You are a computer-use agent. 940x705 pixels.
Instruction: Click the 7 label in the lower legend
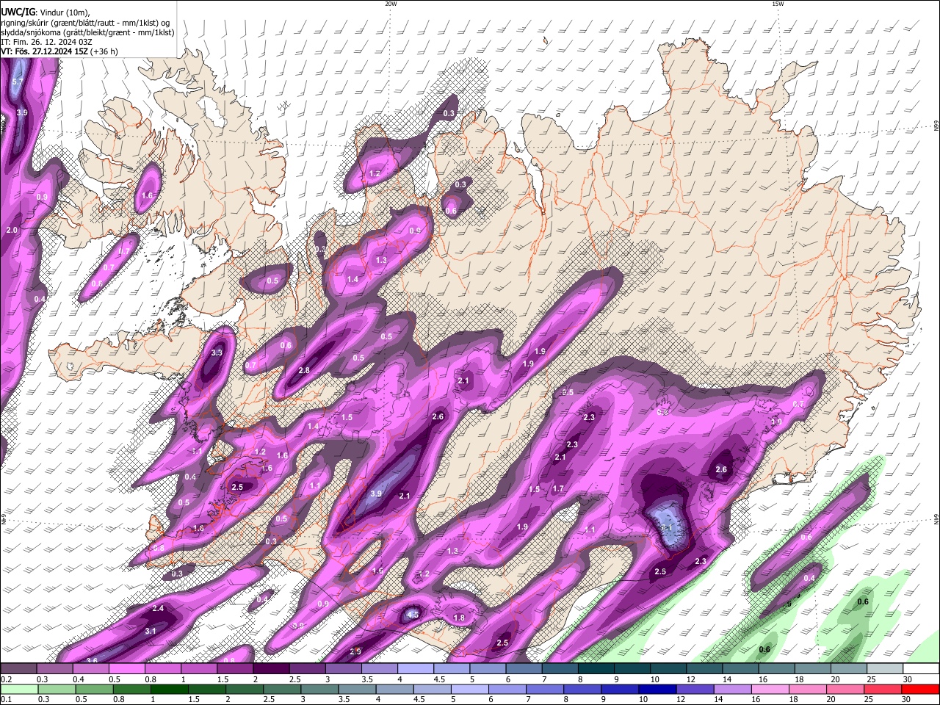[527, 699]
